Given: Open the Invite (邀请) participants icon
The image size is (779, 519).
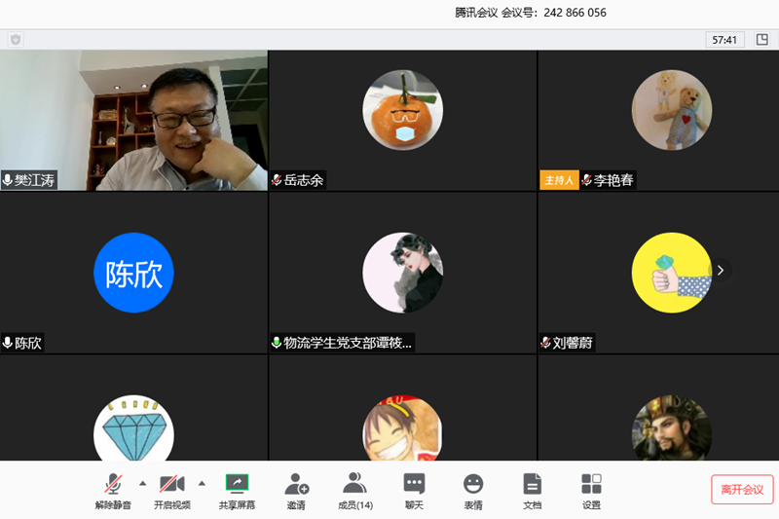Looking at the screenshot, I should click(x=296, y=484).
